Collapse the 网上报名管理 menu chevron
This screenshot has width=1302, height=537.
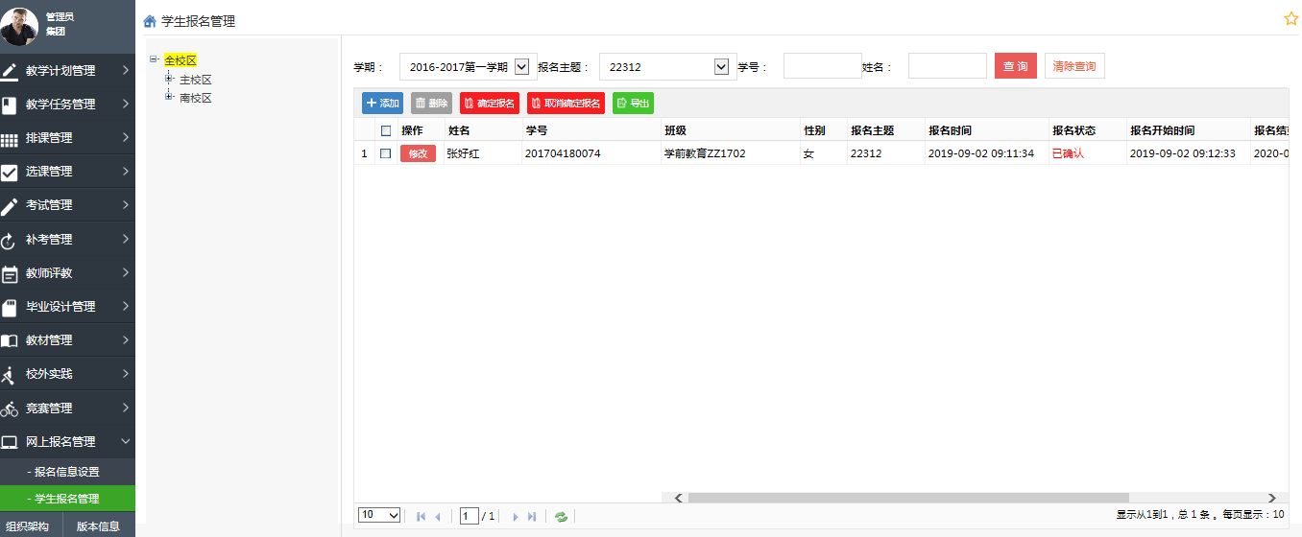click(x=126, y=441)
